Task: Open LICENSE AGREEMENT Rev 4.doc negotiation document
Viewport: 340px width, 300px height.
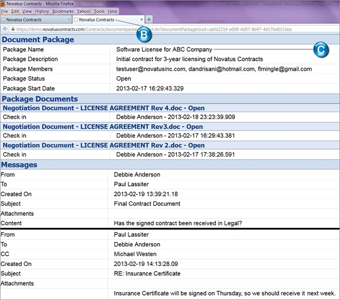Action: click(x=103, y=108)
